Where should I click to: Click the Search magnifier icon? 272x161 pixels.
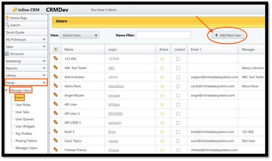click(7, 25)
